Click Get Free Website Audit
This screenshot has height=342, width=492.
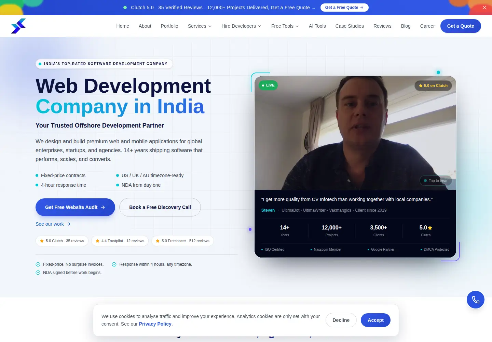pos(75,207)
